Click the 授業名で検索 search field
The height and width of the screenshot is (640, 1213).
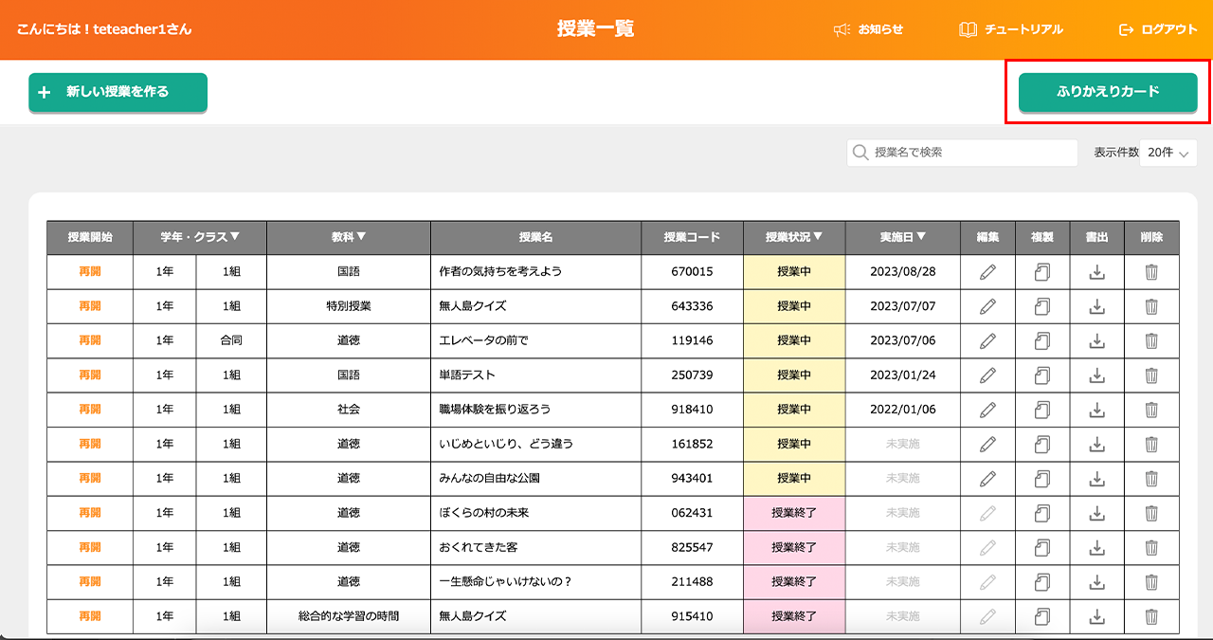[x=962, y=153]
